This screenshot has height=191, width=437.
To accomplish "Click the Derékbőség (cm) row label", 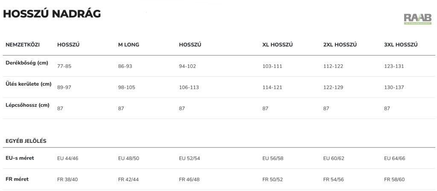I will click(26, 63).
